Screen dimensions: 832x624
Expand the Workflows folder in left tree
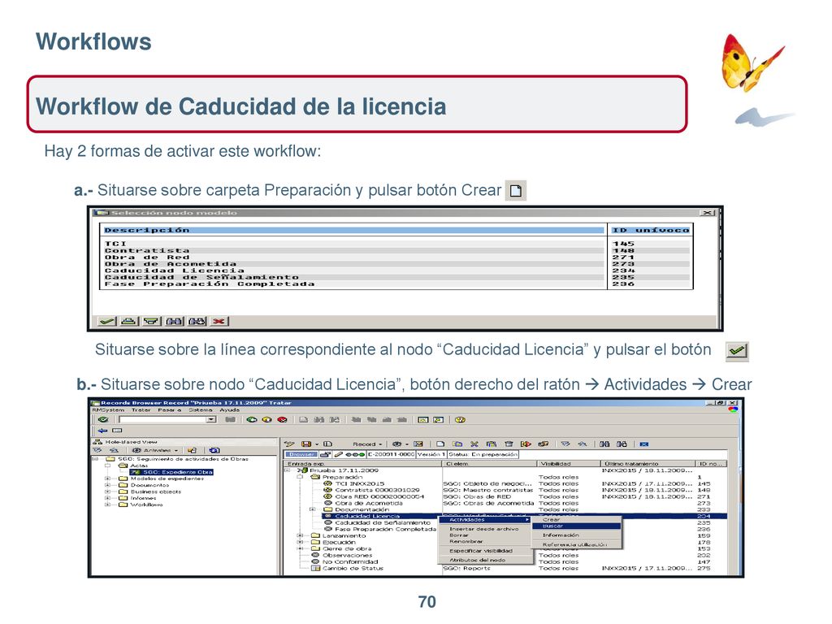pyautogui.click(x=107, y=505)
